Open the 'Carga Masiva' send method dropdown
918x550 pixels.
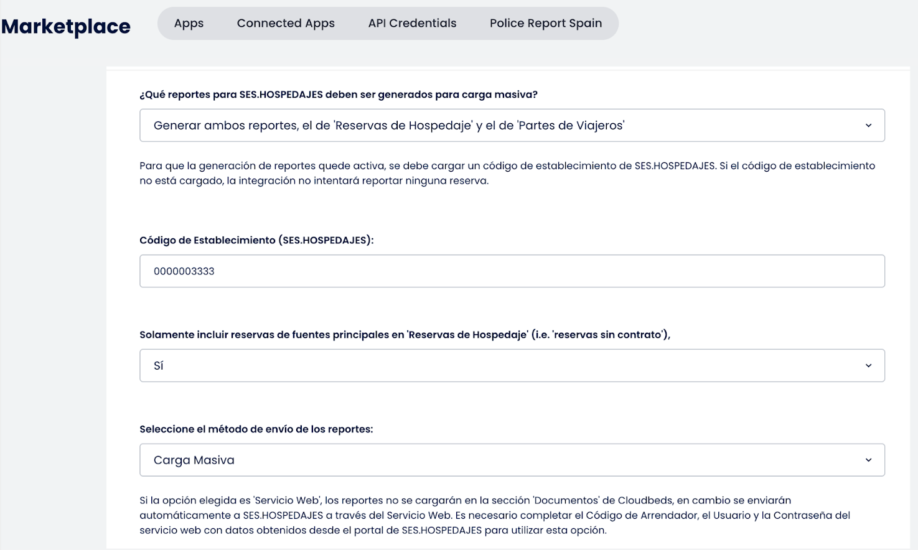point(512,460)
